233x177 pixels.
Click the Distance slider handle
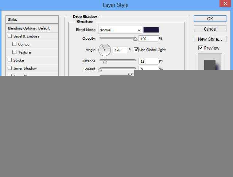click(x=105, y=62)
